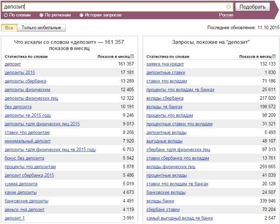Open the 'депозит' keyword link
Screen dimensions: 280x224
(x=13, y=64)
